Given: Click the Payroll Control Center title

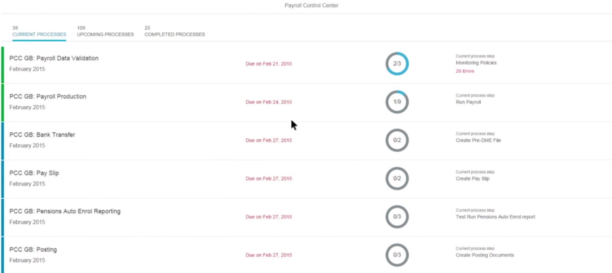Looking at the screenshot, I should [311, 6].
